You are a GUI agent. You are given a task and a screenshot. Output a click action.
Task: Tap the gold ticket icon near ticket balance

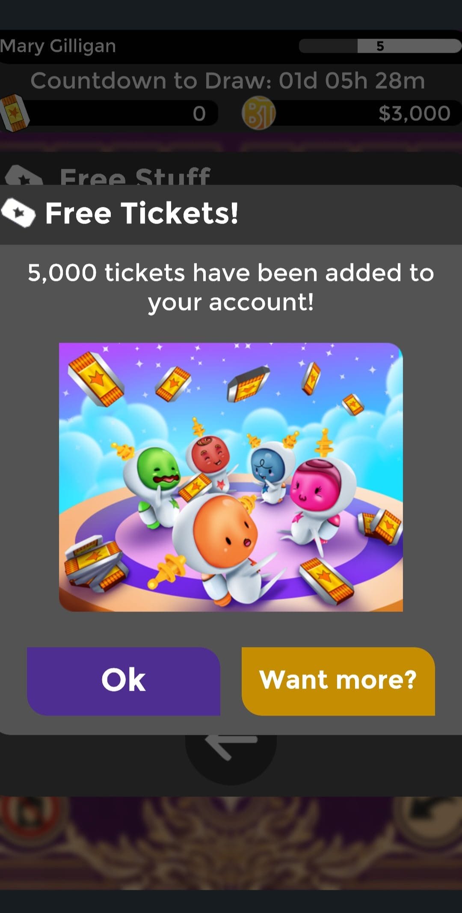coord(14,113)
